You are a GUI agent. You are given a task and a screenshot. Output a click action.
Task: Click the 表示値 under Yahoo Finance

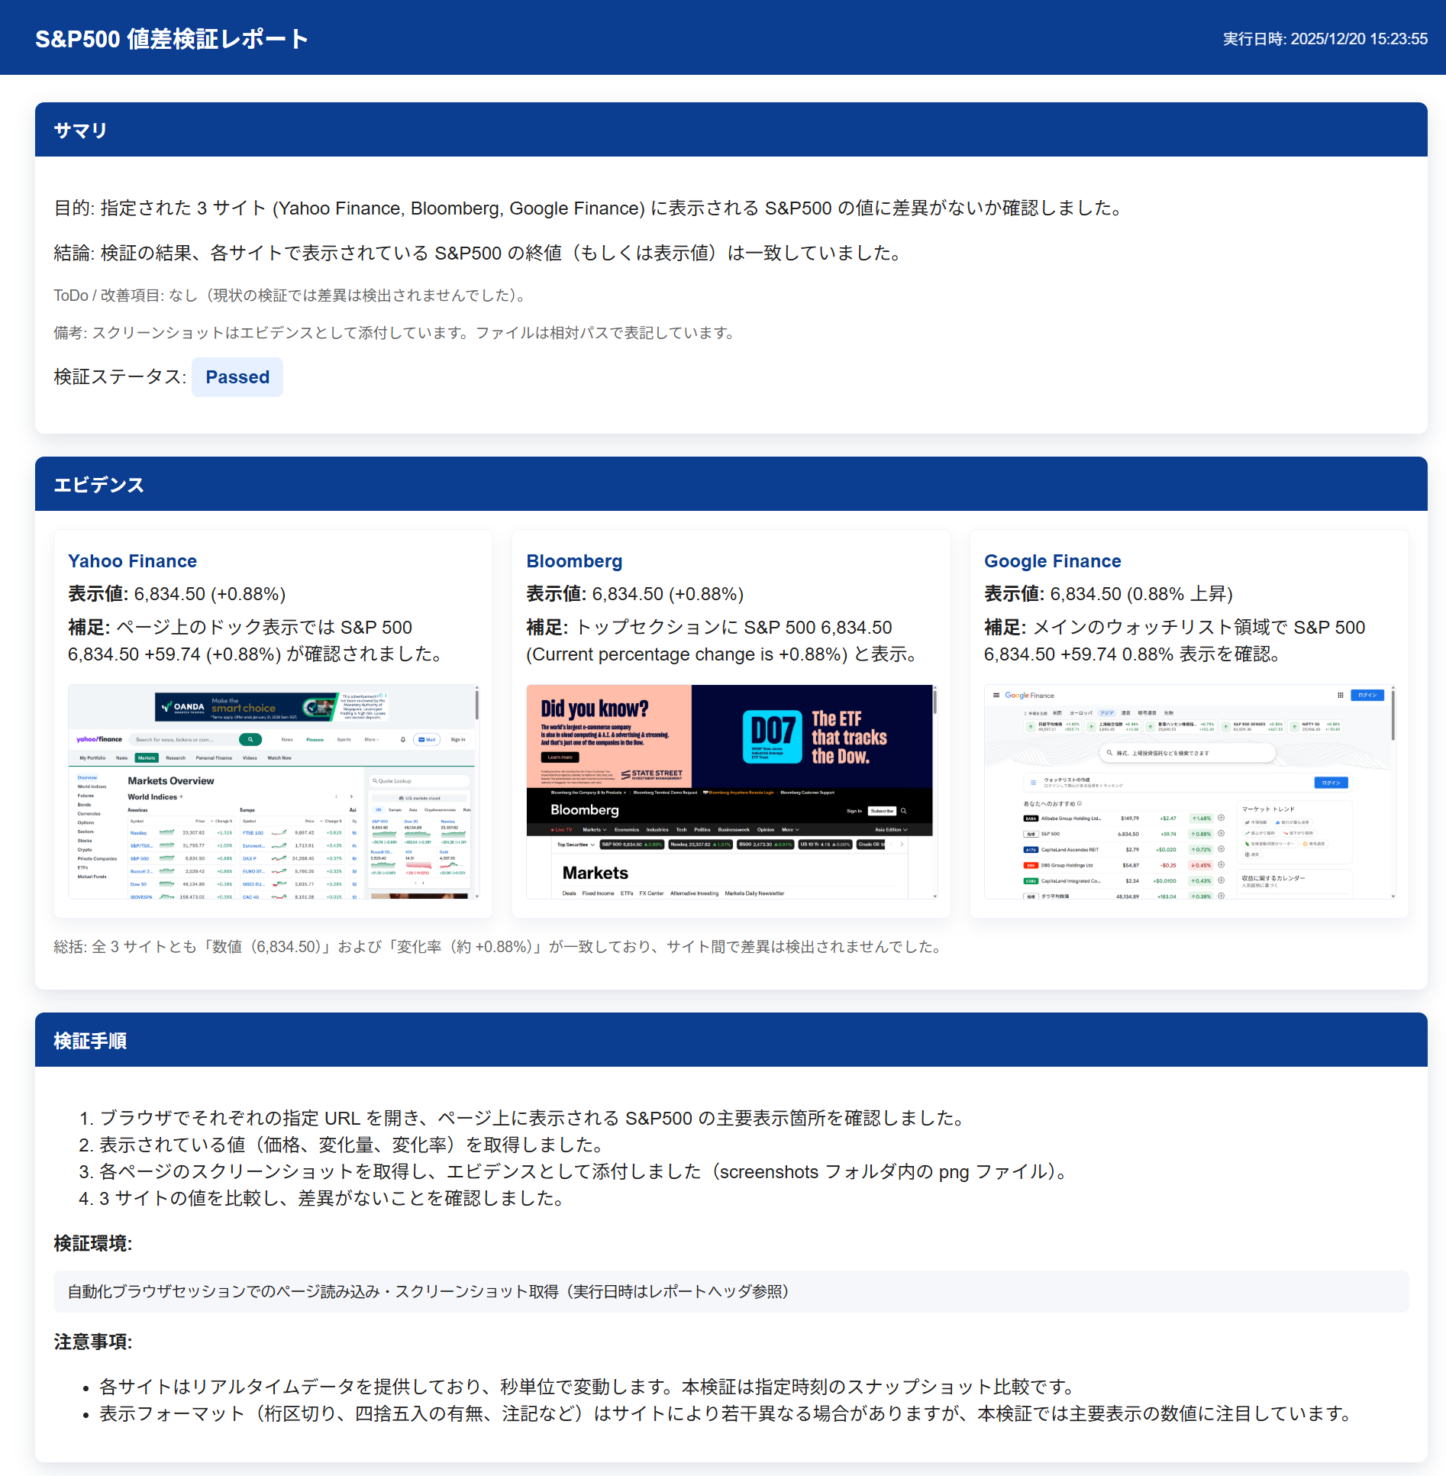tap(177, 594)
